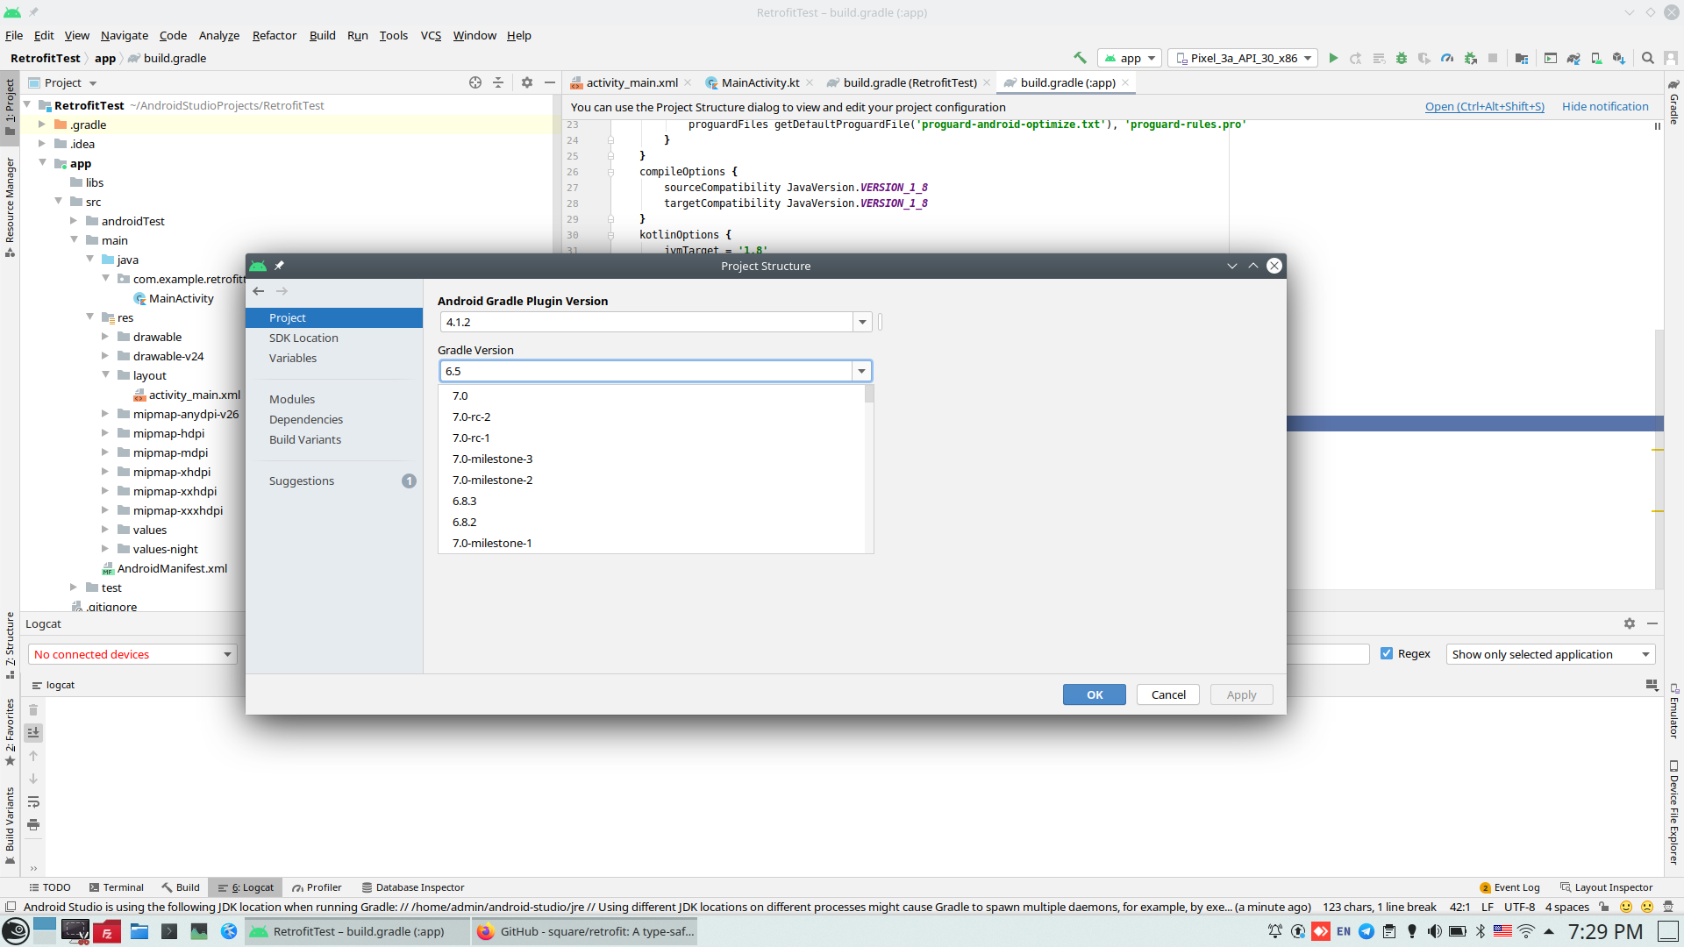This screenshot has height=947, width=1684.
Task: Collapse the res folder in tree
Action: [x=90, y=317]
